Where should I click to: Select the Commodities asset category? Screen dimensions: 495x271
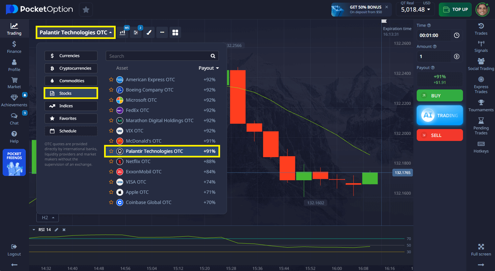[71, 81]
